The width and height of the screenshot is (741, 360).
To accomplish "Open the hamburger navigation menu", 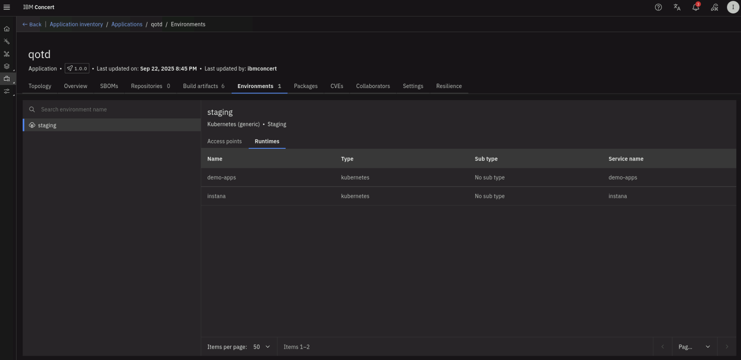I will pos(7,7).
